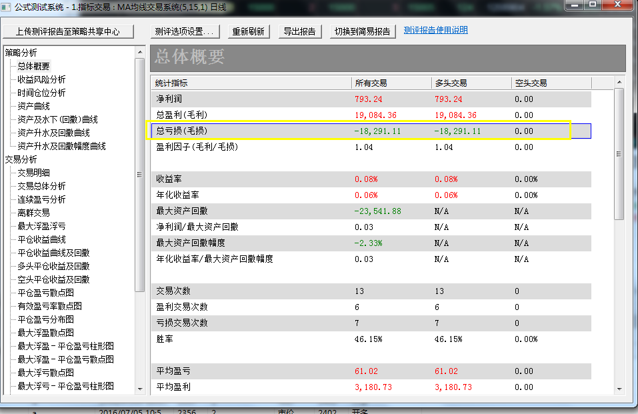Collapse the 策略分析 tree node
638x414 pixels.
21,53
